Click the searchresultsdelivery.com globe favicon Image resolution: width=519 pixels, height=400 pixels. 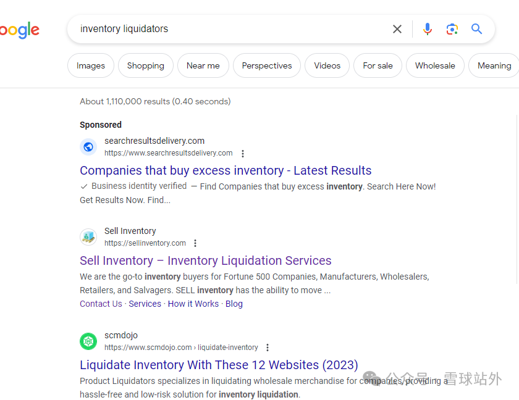point(88,147)
